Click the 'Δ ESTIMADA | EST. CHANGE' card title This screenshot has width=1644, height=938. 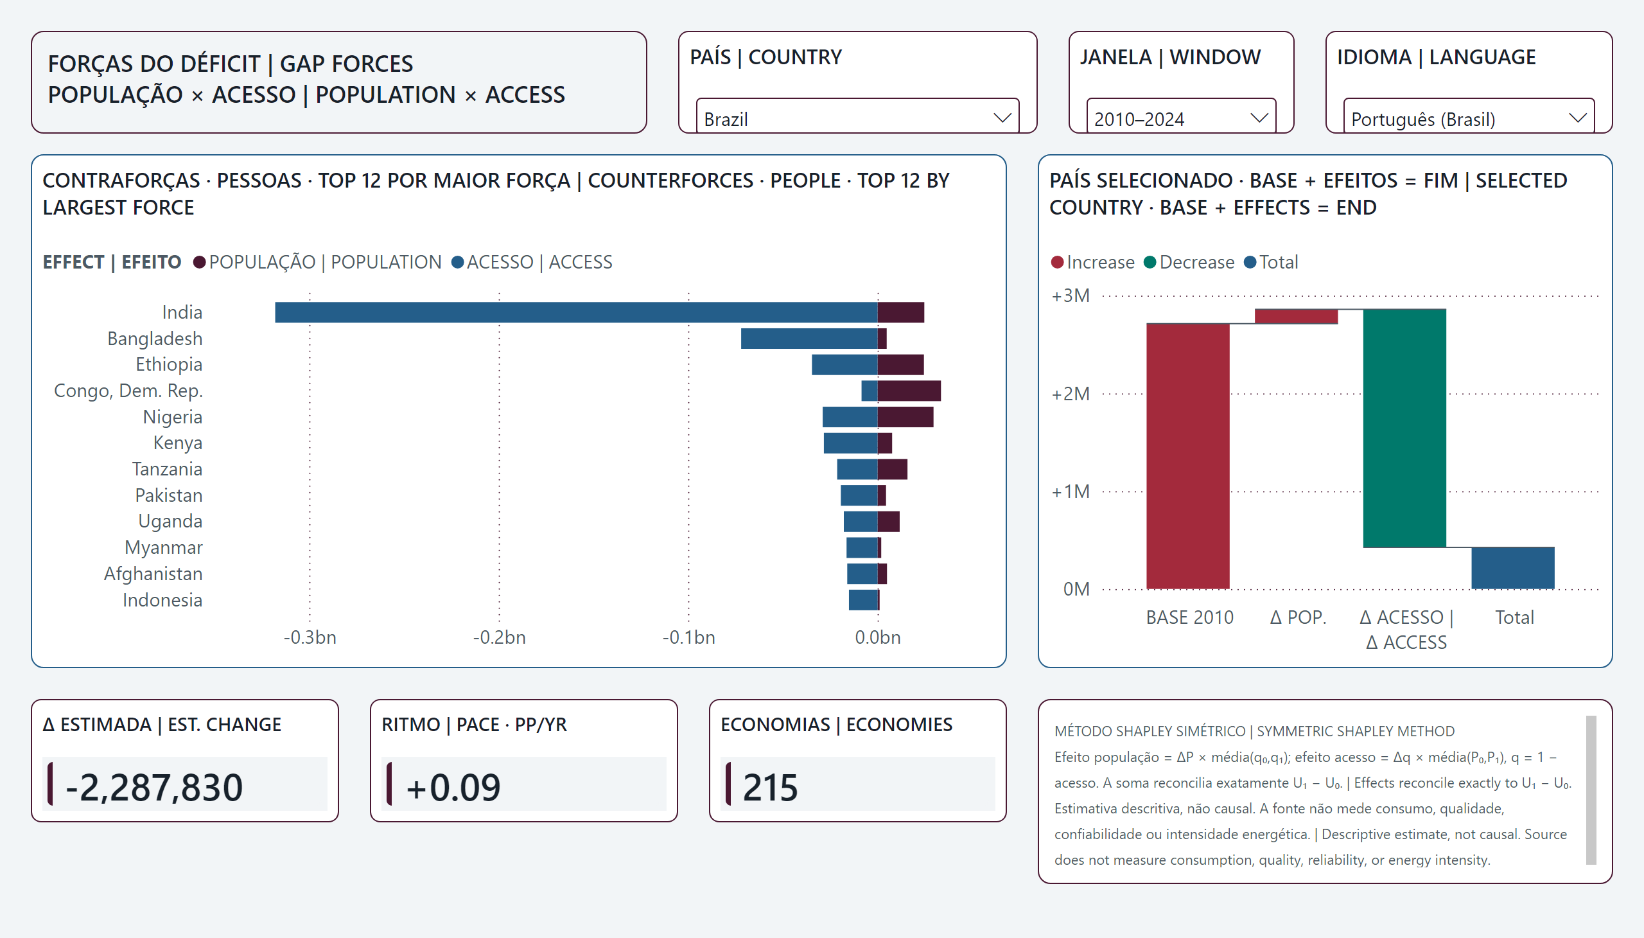click(162, 724)
